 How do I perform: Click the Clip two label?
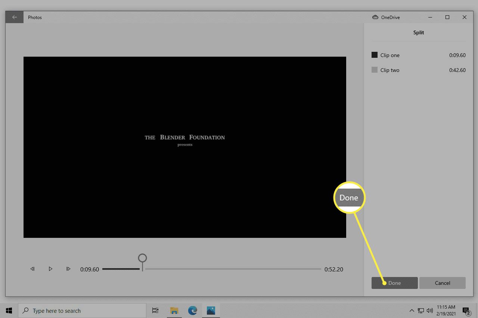390,70
